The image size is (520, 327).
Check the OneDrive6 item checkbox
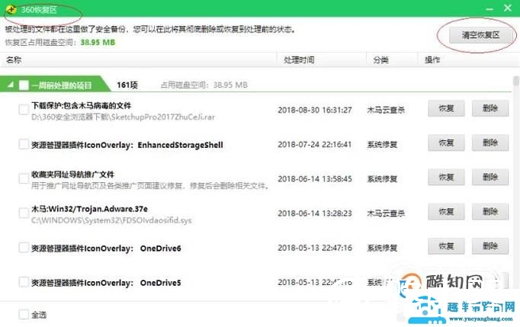24,248
